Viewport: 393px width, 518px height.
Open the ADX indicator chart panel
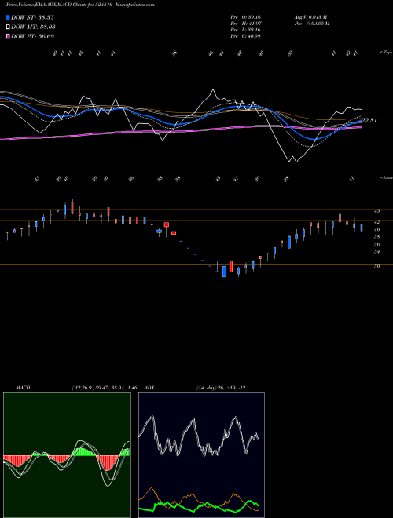[201, 455]
